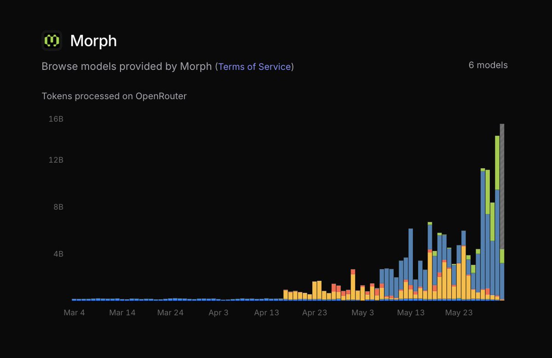
Task: Click the Apr 23 x-axis label
Action: 315,313
